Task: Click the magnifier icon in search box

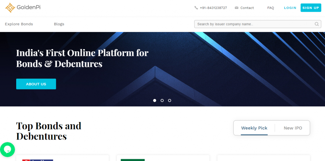Action: coord(317,24)
